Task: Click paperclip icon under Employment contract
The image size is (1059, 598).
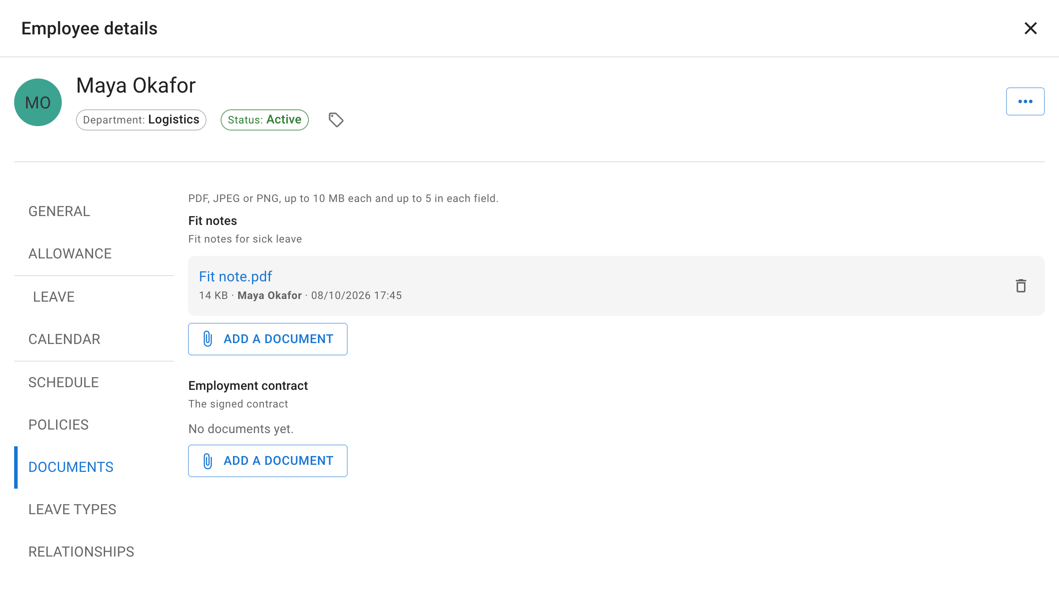Action: click(208, 460)
